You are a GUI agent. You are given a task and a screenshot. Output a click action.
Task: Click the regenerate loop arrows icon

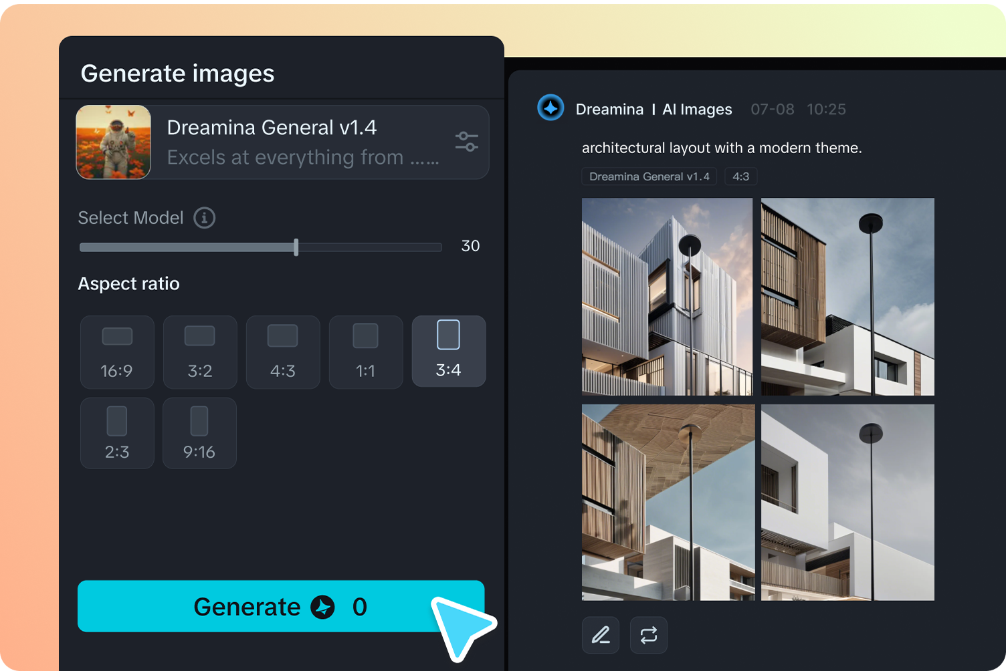(649, 635)
